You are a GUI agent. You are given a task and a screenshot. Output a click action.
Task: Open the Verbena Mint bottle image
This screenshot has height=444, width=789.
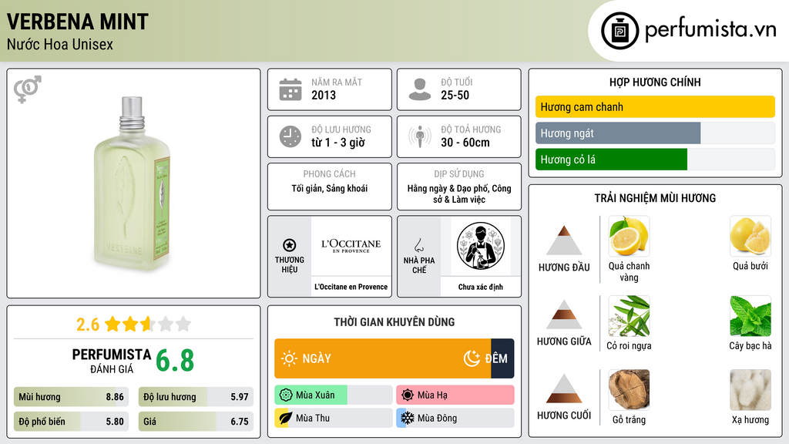click(133, 183)
